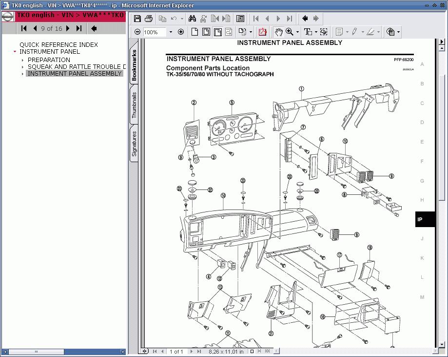Viewport: 448px width, 357px height.
Task: Click the search again binoculars icon
Action: (x=203, y=19)
